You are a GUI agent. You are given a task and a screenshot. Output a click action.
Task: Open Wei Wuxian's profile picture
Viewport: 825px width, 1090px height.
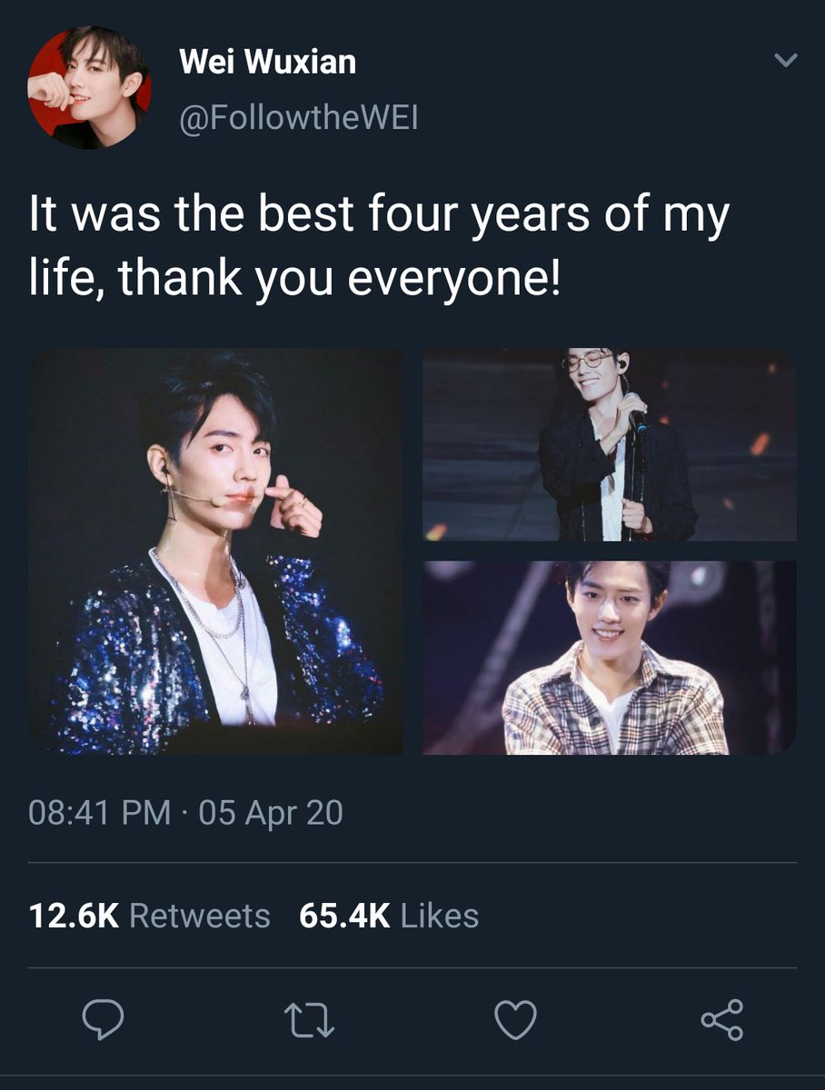89,87
